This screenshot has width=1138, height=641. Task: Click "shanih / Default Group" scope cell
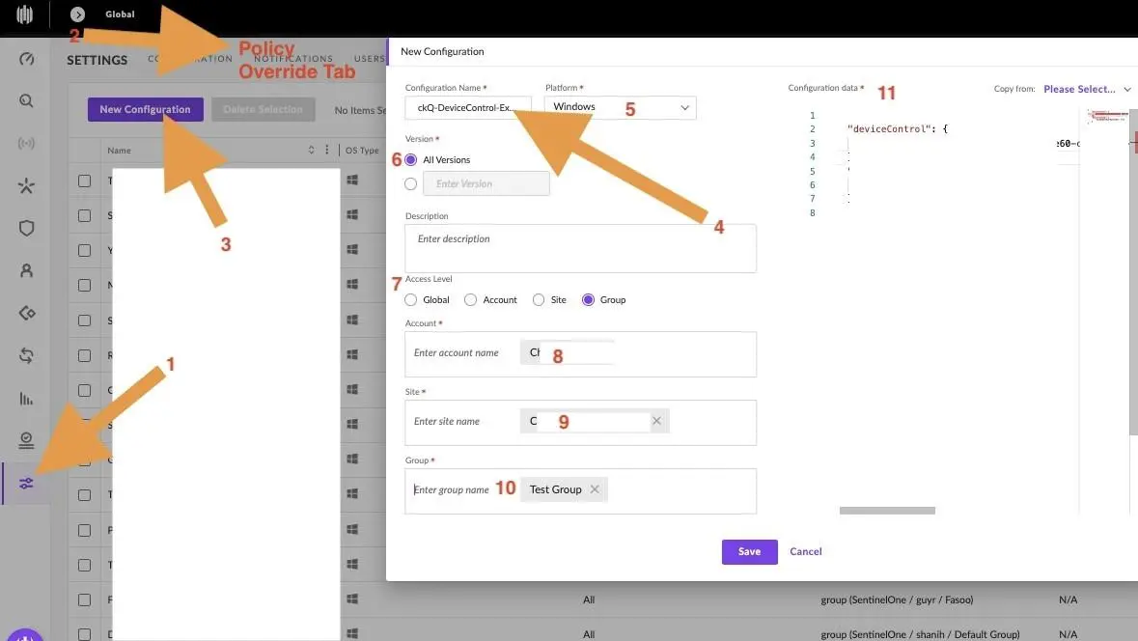920,634
